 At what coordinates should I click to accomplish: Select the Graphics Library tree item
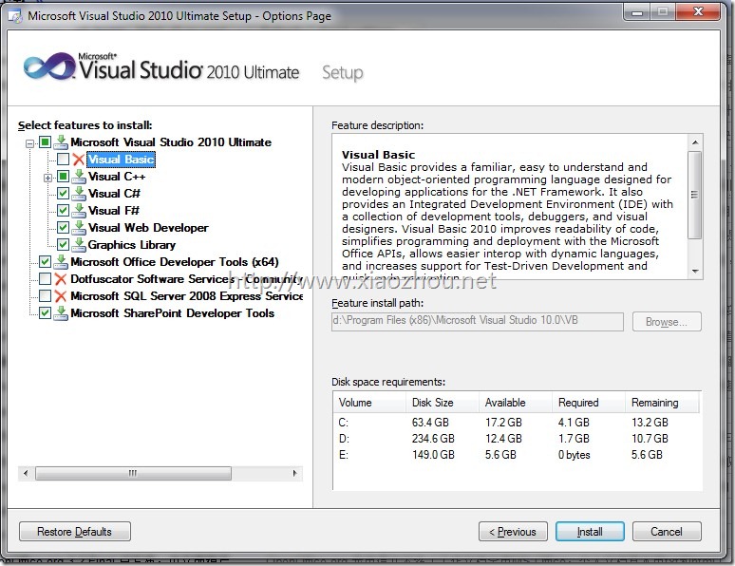(132, 245)
